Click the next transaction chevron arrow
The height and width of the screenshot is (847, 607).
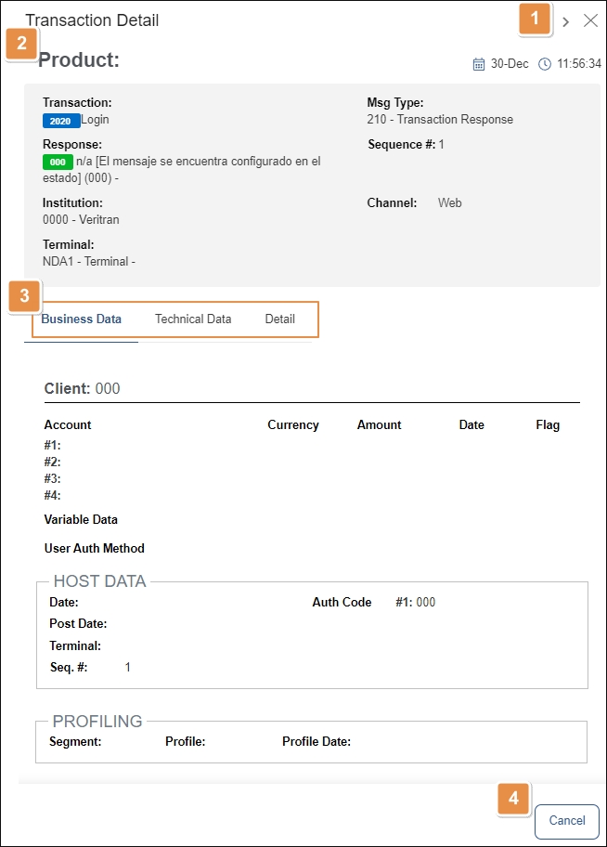(566, 21)
